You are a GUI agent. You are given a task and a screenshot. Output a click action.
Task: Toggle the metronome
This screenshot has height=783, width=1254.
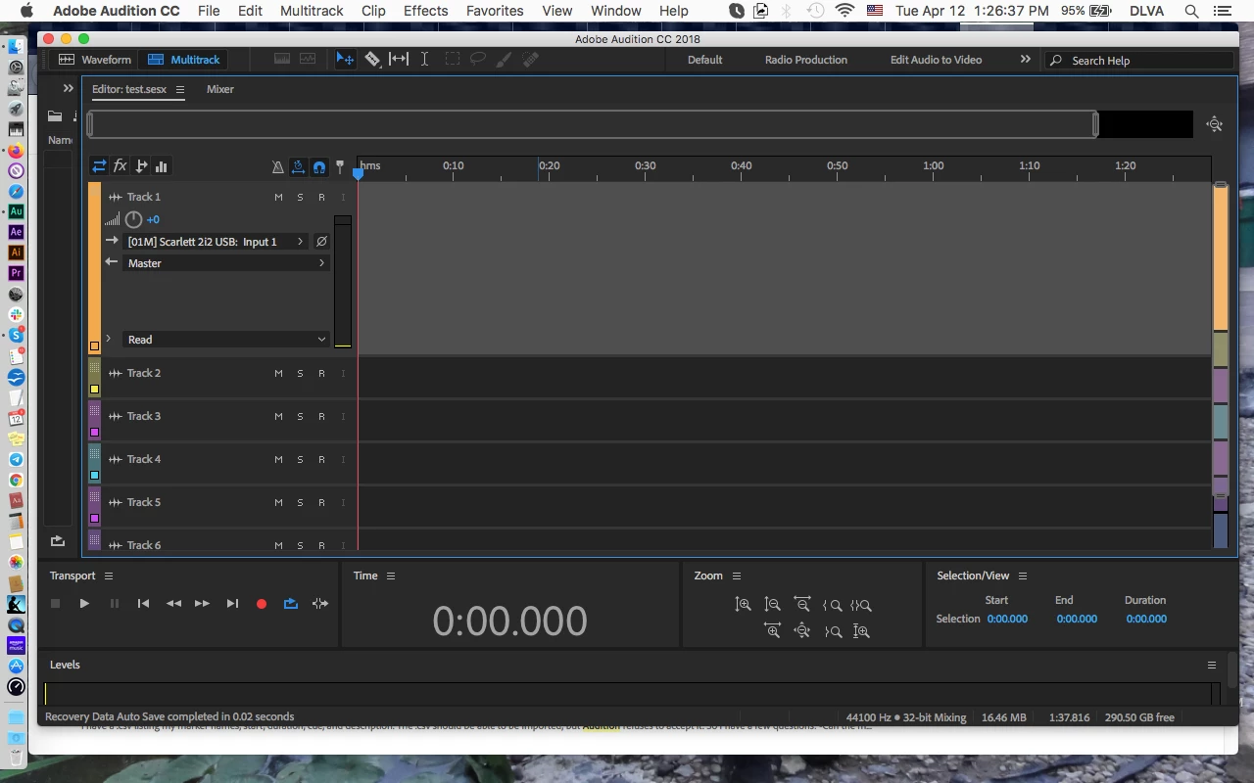click(x=277, y=167)
